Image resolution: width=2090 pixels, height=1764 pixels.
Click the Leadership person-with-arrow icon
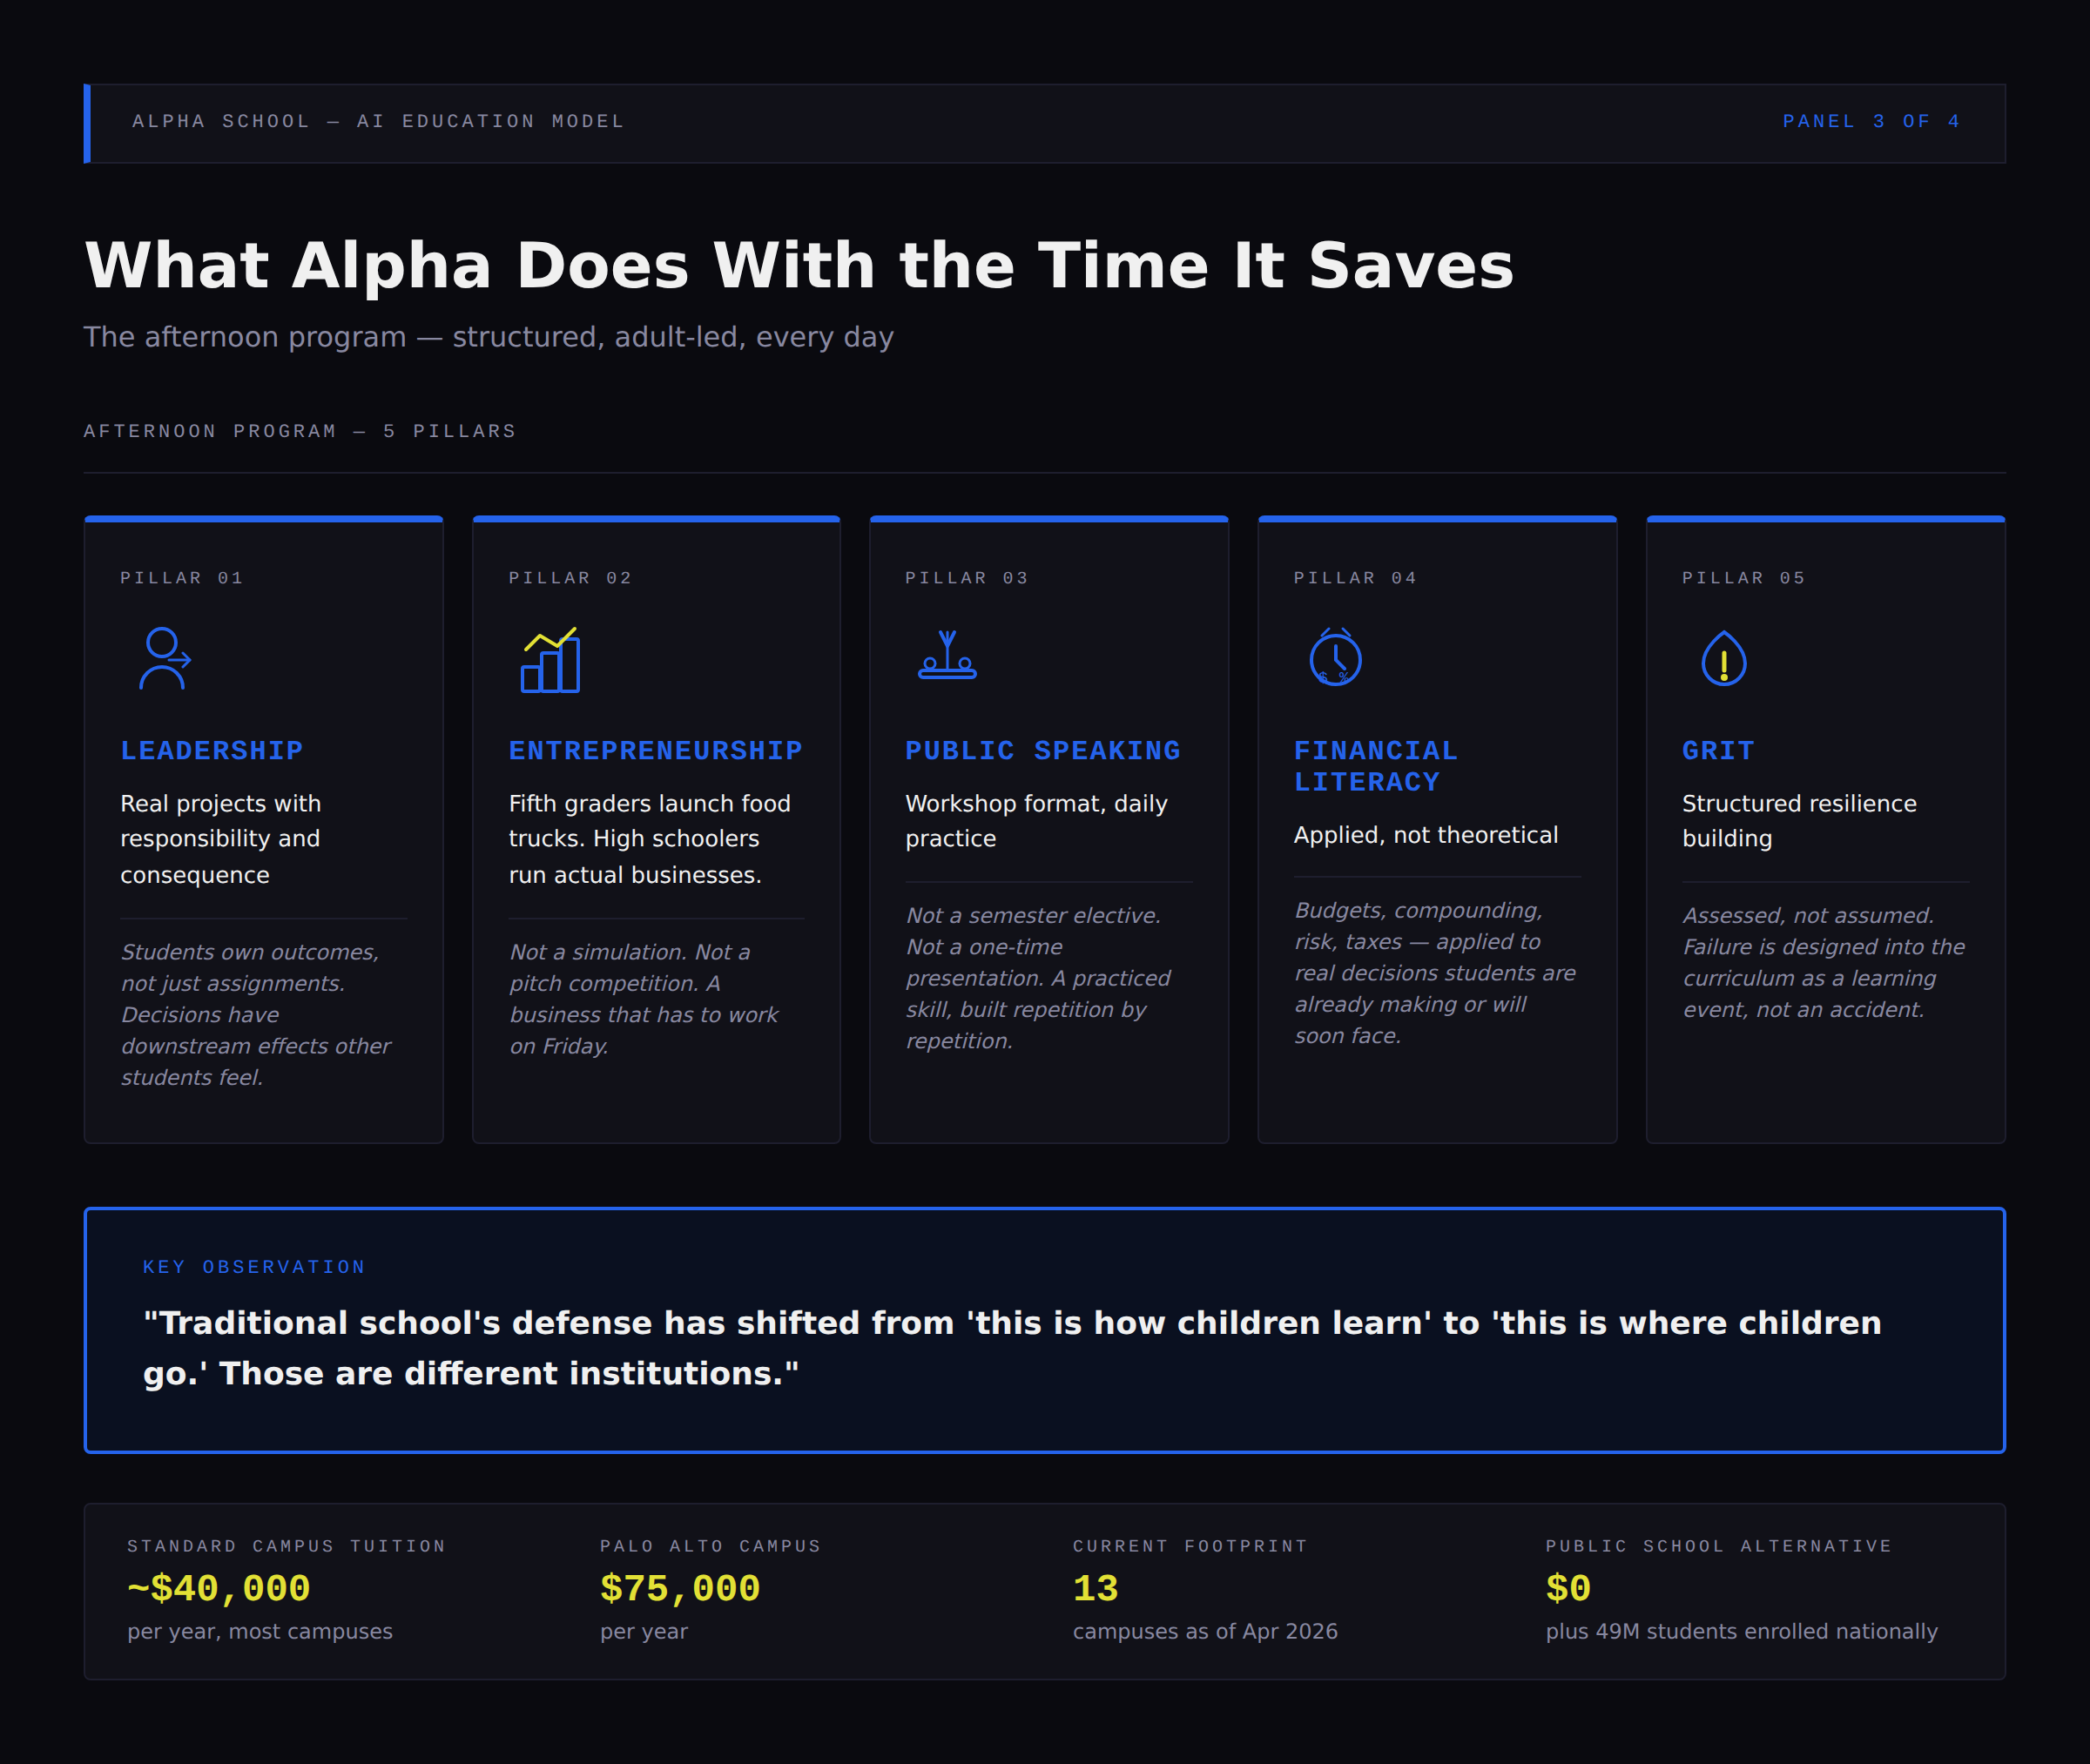165,659
